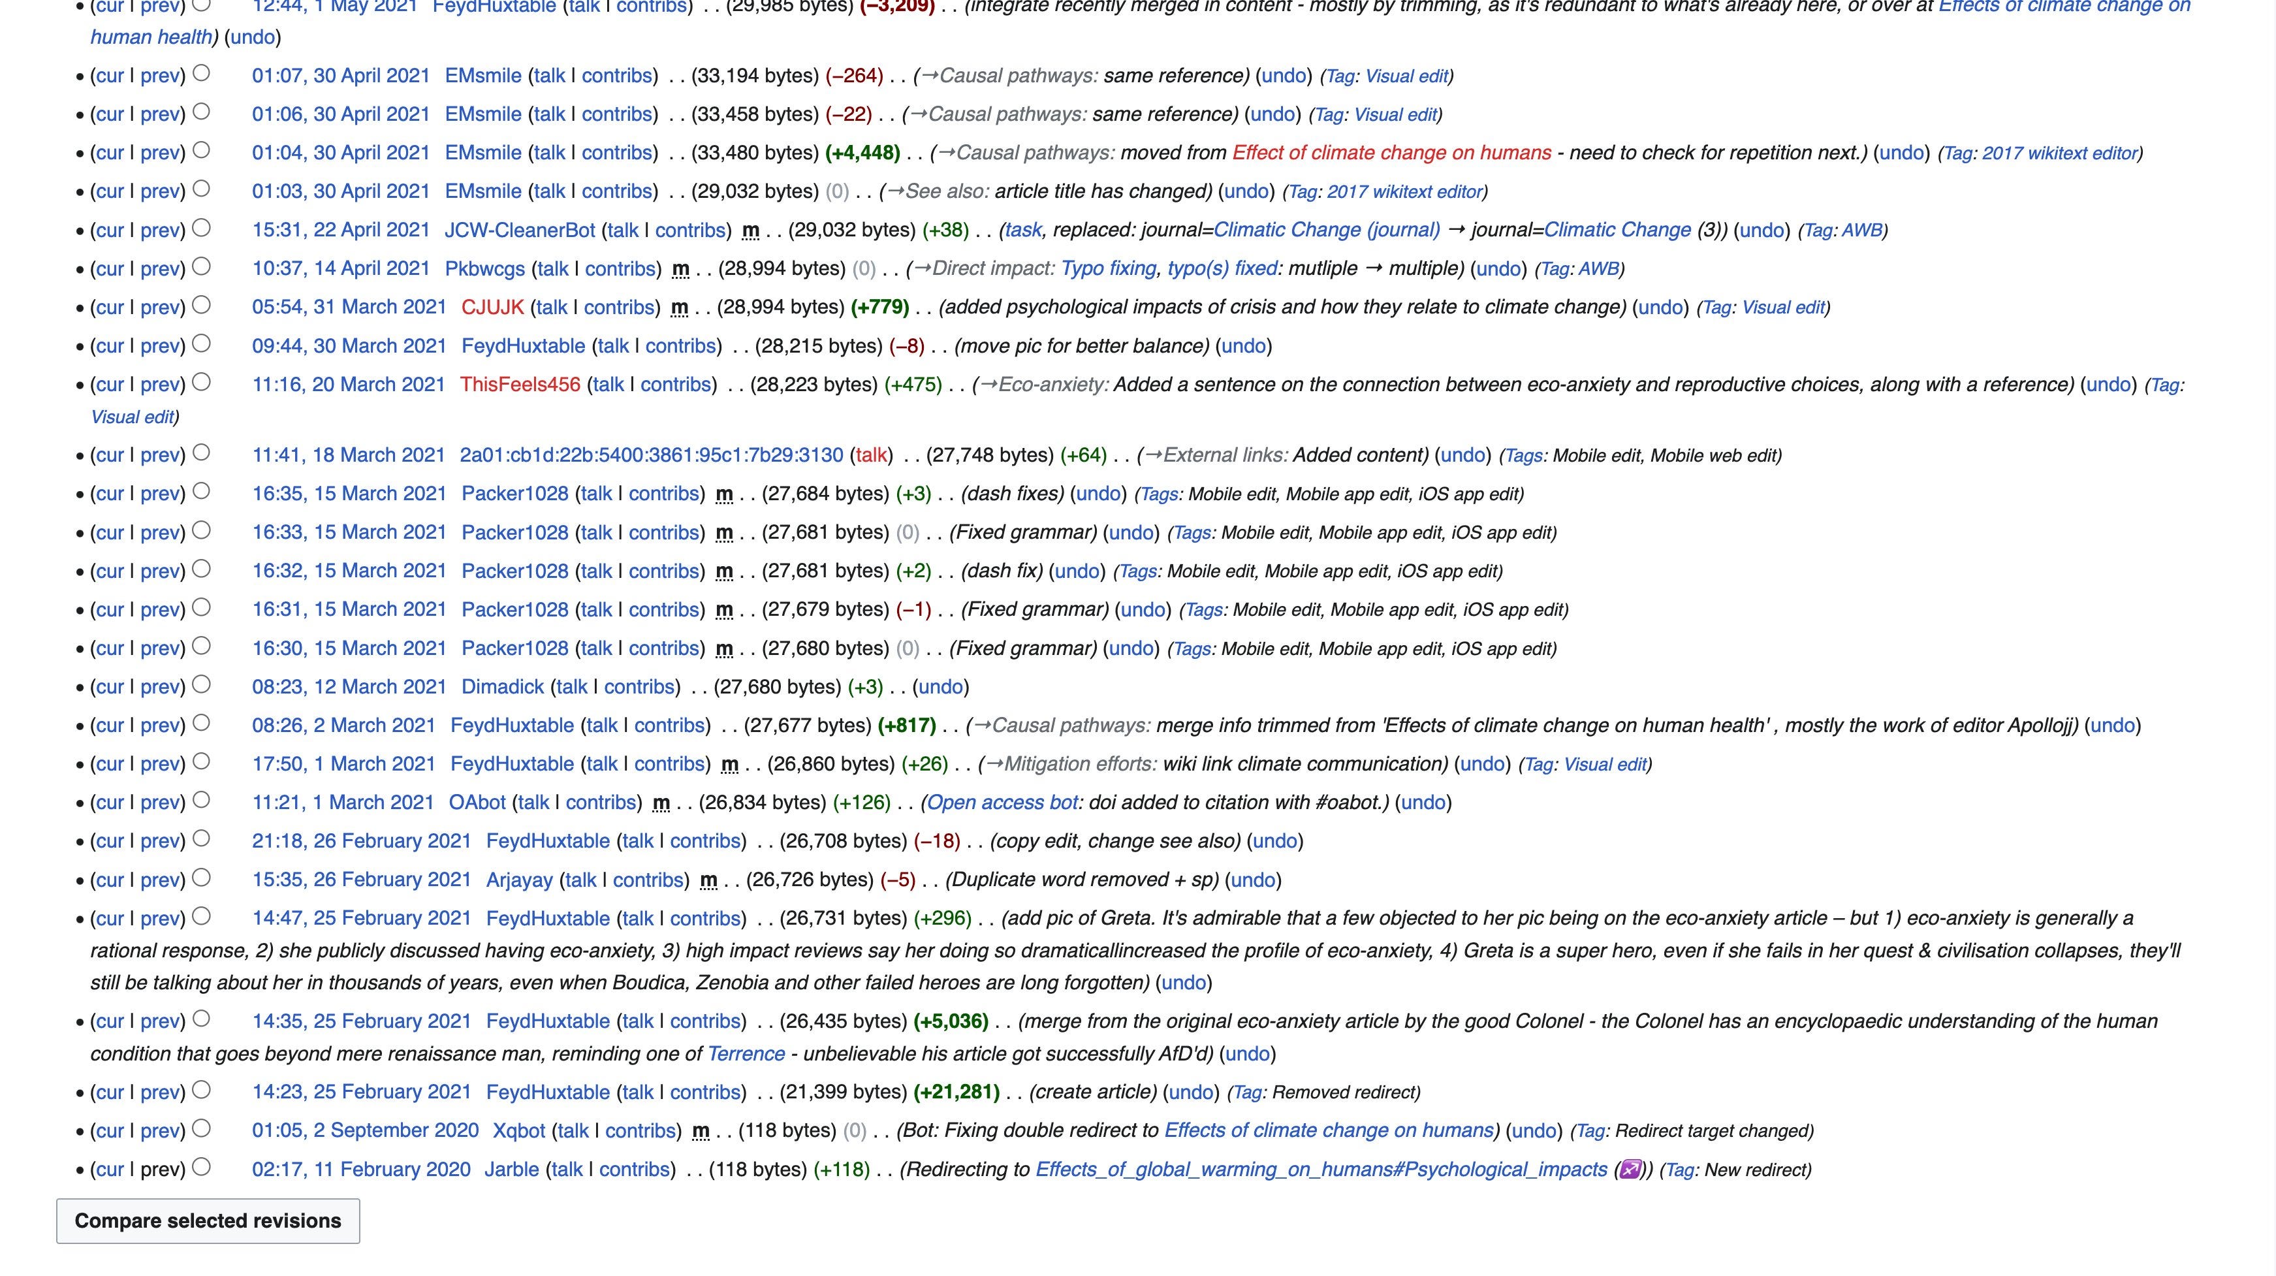
Task: Open Pkbwcgs user page
Action: coord(484,268)
